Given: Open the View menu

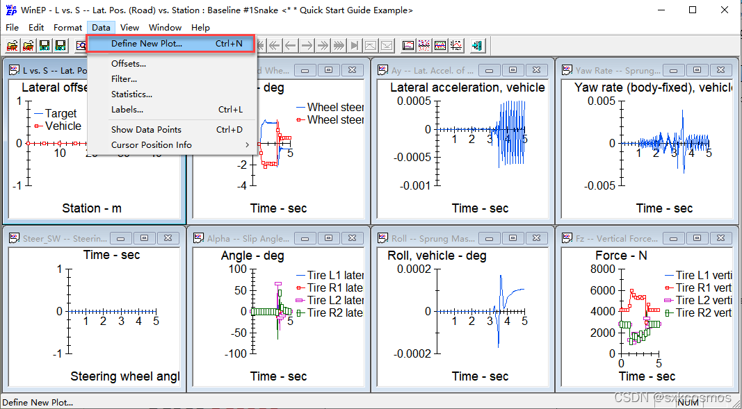Looking at the screenshot, I should tap(129, 27).
